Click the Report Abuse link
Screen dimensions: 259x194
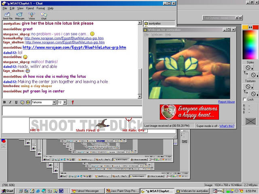pos(227,102)
